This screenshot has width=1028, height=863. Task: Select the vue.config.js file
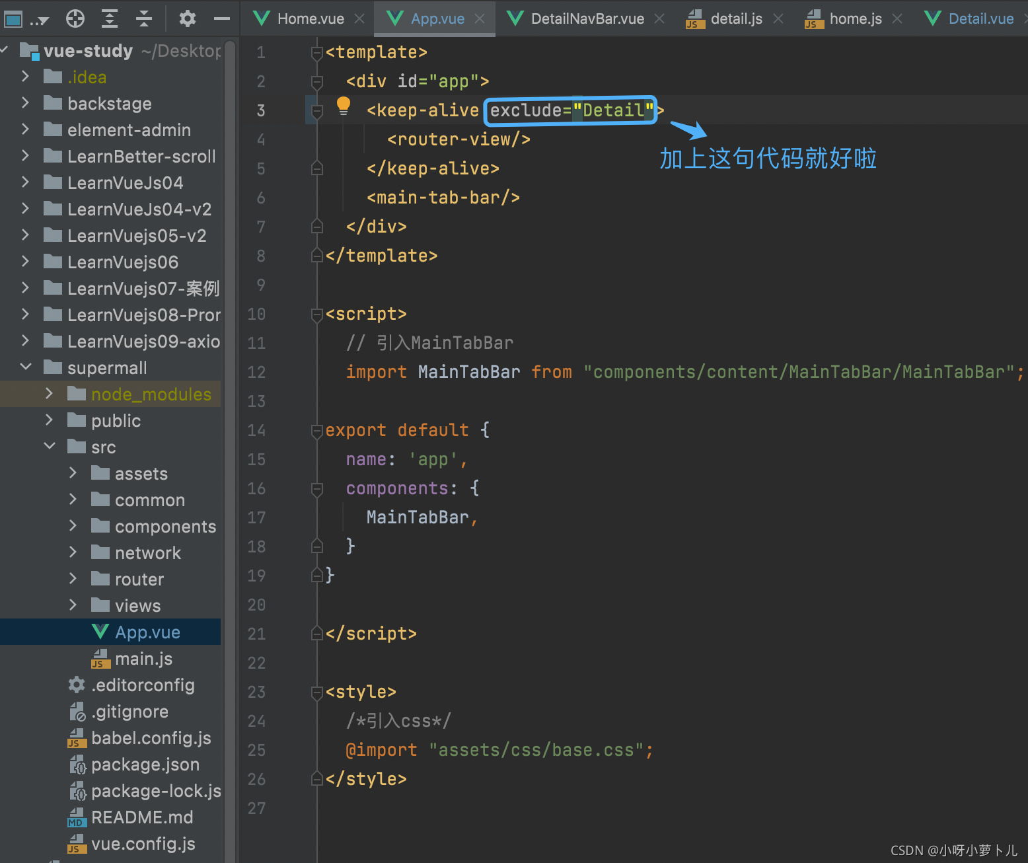coord(110,843)
